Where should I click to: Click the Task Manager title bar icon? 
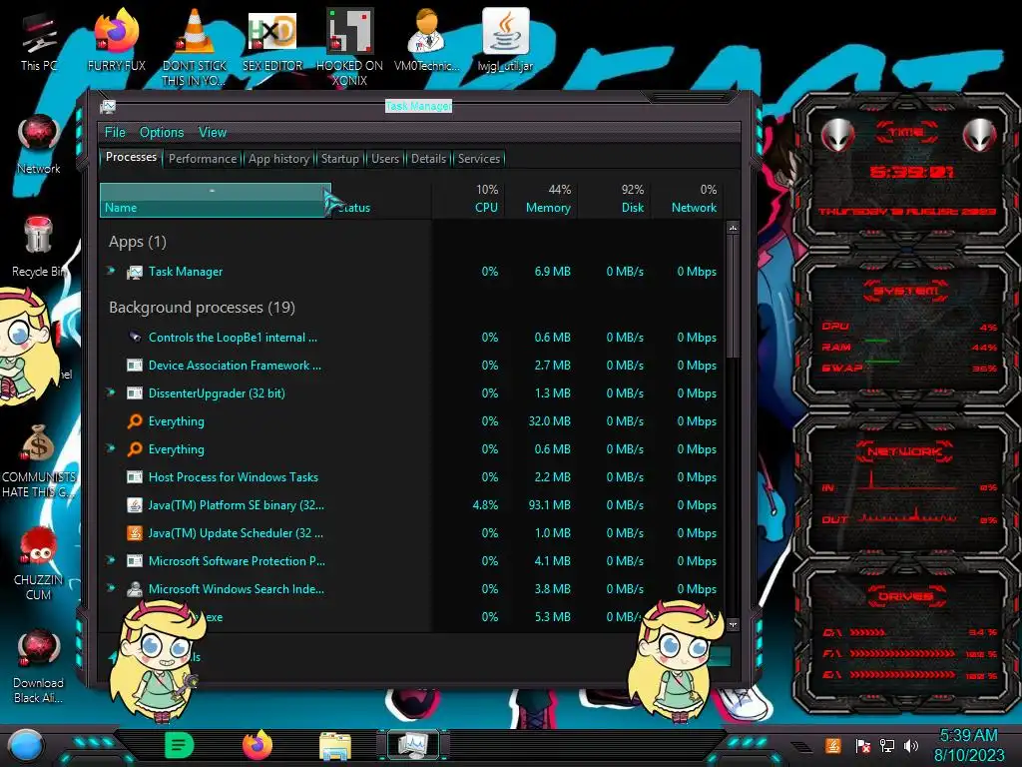[x=108, y=106]
